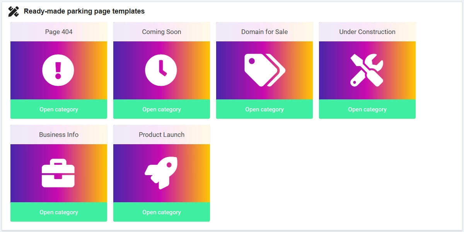Click the exclamation mark icon for Page 404

pos(58,70)
